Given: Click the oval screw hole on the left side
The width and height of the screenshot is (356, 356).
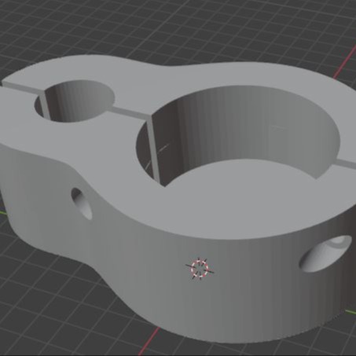Looking at the screenshot, I should [x=82, y=204].
